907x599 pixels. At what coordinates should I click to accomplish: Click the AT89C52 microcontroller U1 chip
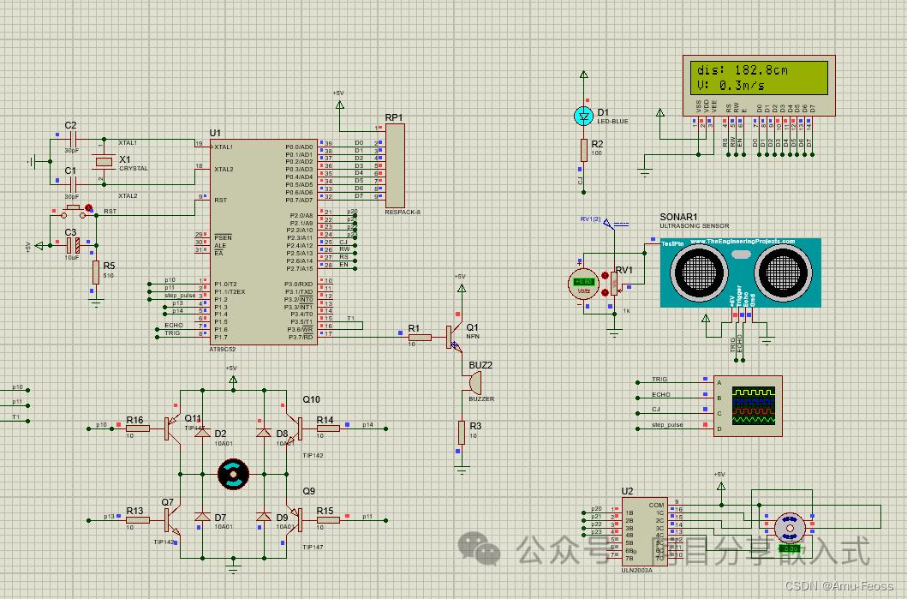[x=263, y=242]
